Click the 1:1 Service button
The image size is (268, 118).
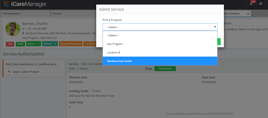[90, 44]
